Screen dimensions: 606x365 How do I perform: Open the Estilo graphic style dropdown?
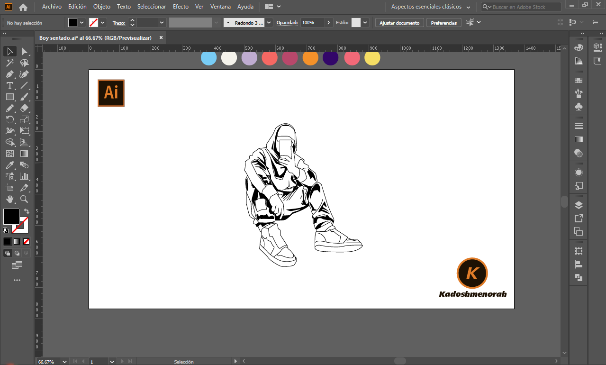coord(365,23)
